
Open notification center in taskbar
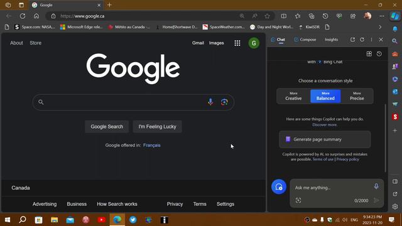point(391,220)
